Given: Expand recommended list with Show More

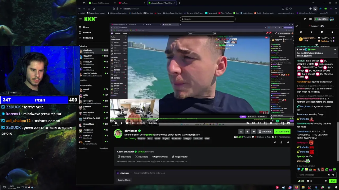Looking at the screenshot, I should coord(83,148).
